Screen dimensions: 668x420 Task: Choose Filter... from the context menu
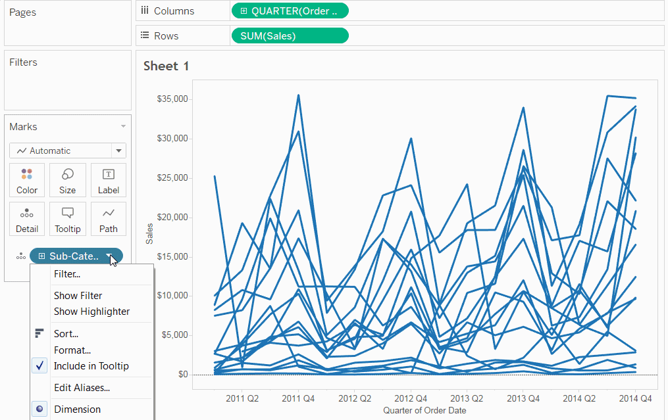(67, 274)
